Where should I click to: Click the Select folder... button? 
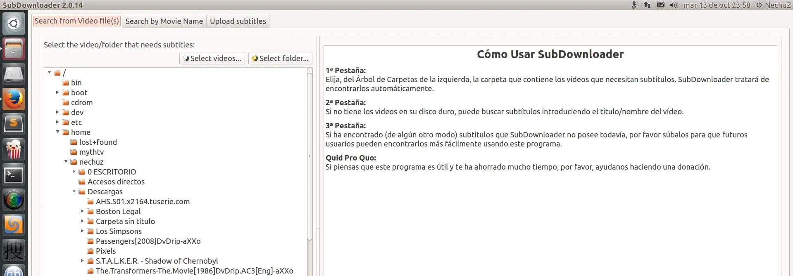pyautogui.click(x=280, y=59)
